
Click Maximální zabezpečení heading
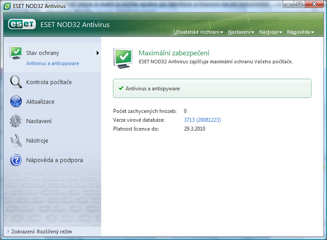coord(174,53)
